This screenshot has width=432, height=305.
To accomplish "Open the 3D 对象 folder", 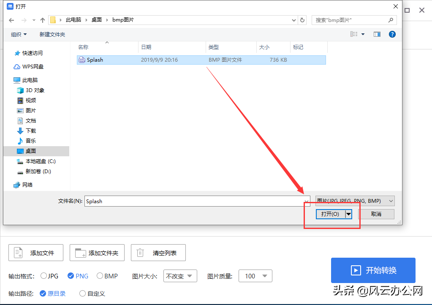I will [30, 90].
